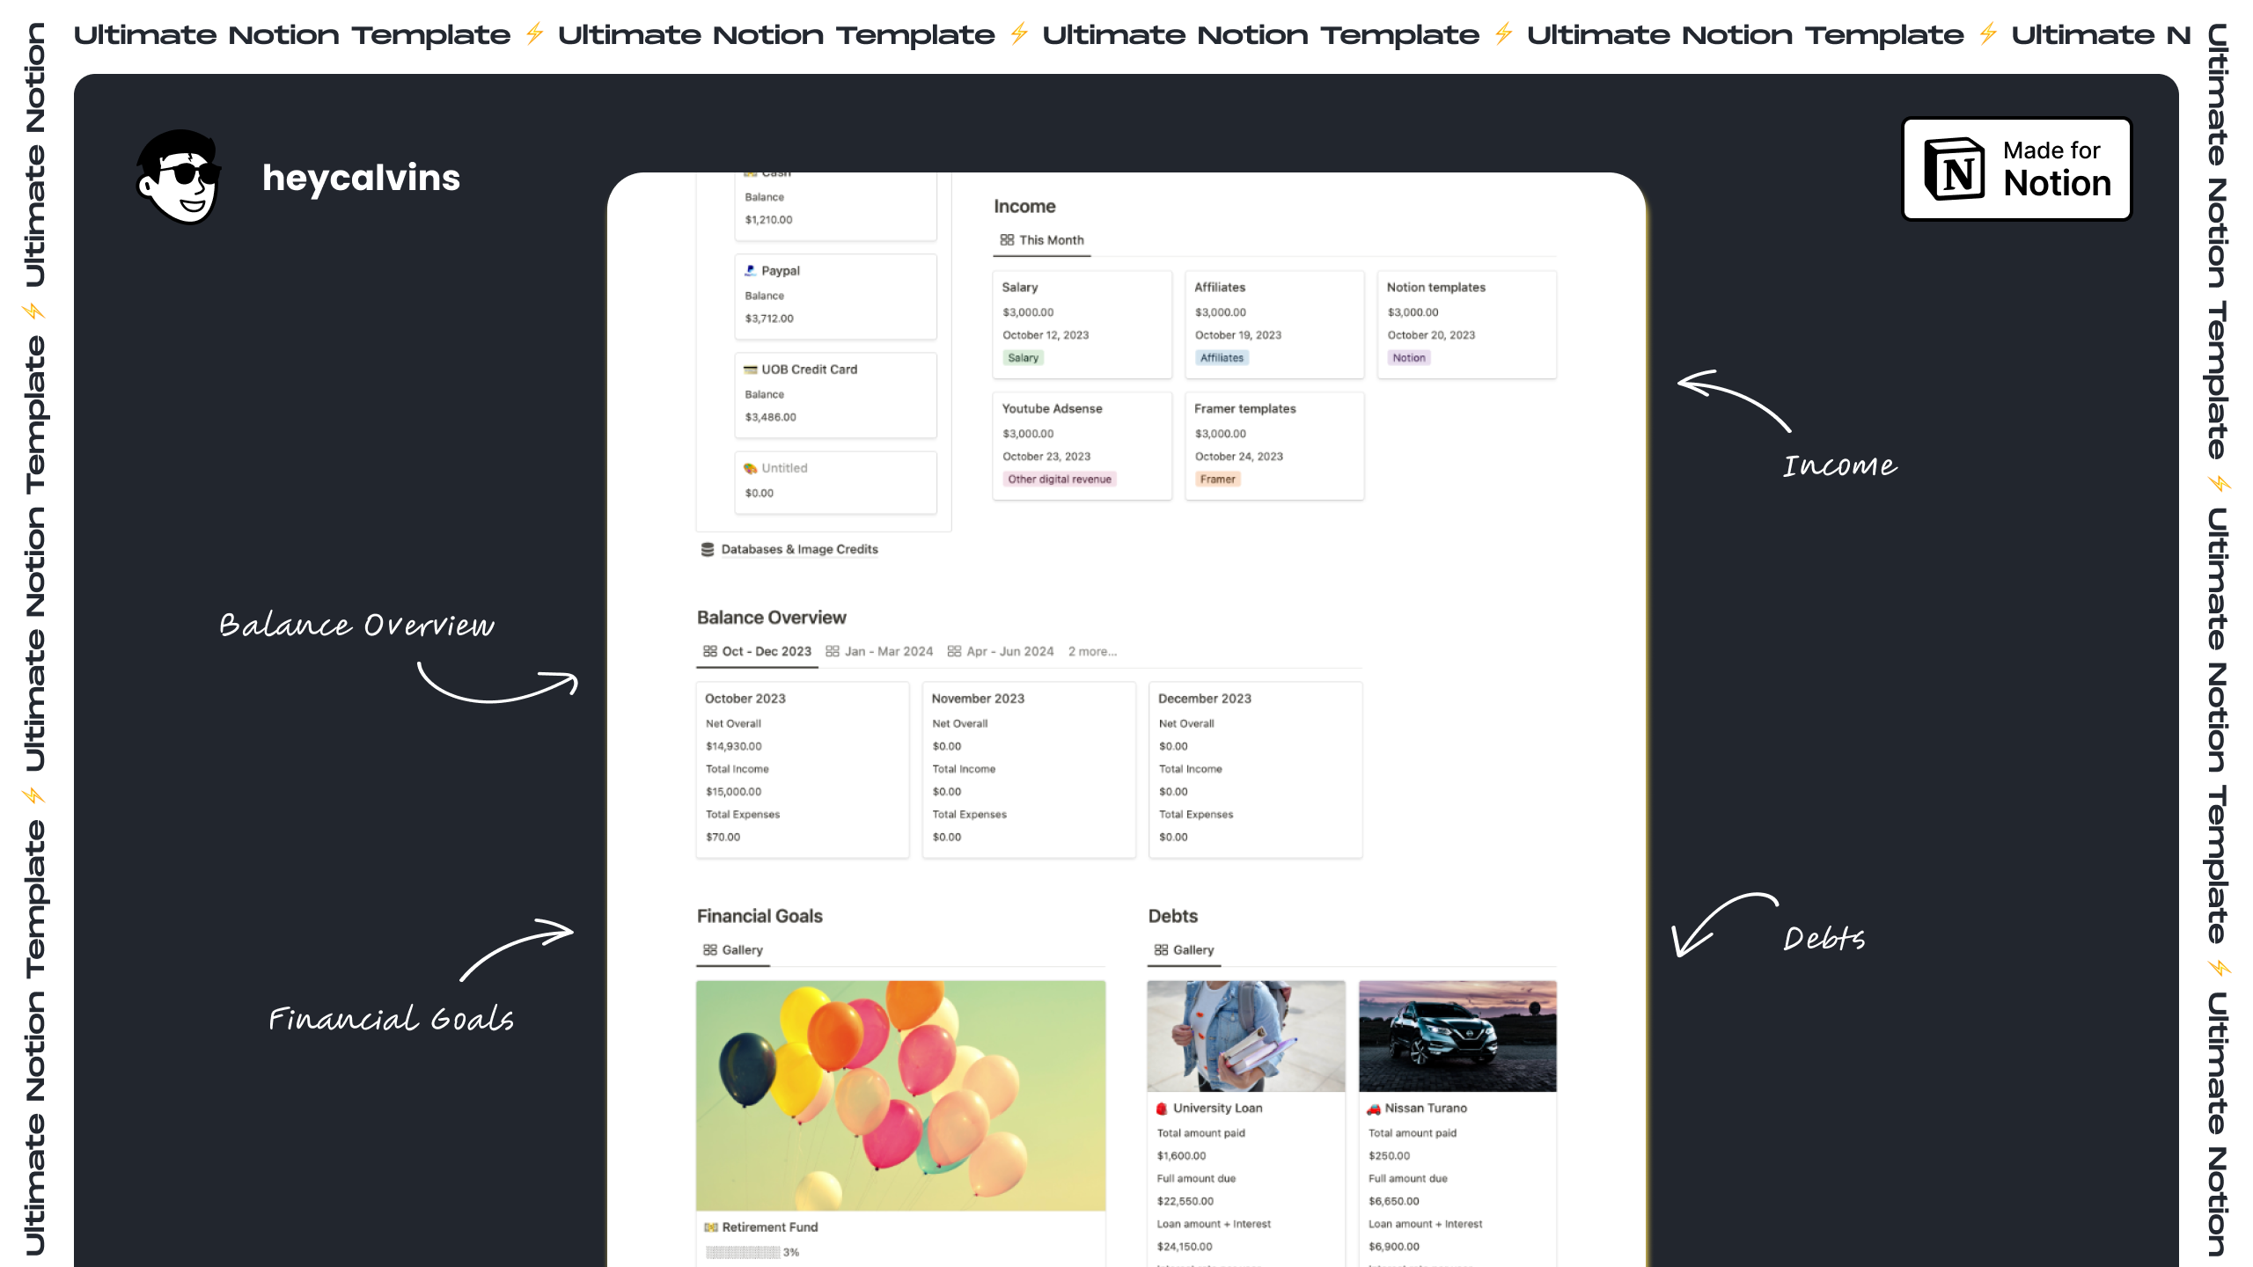Open the November 2023 balance card
The image size is (2253, 1267).
[x=1030, y=770]
